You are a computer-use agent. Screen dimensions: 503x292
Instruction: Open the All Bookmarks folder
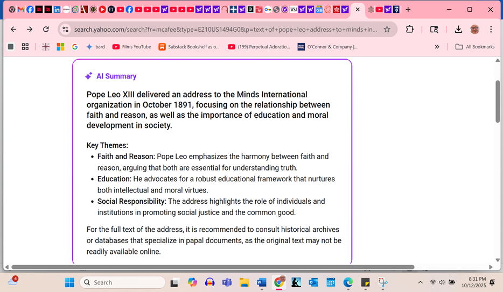pyautogui.click(x=474, y=47)
